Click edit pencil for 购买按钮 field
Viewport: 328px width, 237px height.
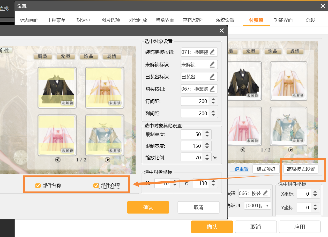point(212,89)
